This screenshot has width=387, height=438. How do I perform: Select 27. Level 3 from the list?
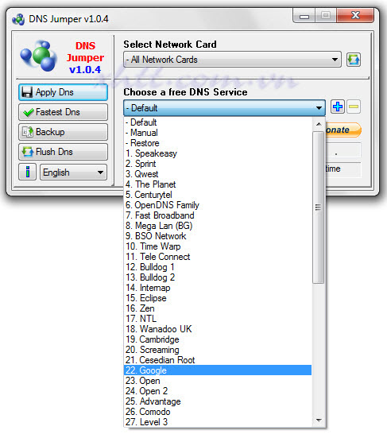click(x=218, y=422)
